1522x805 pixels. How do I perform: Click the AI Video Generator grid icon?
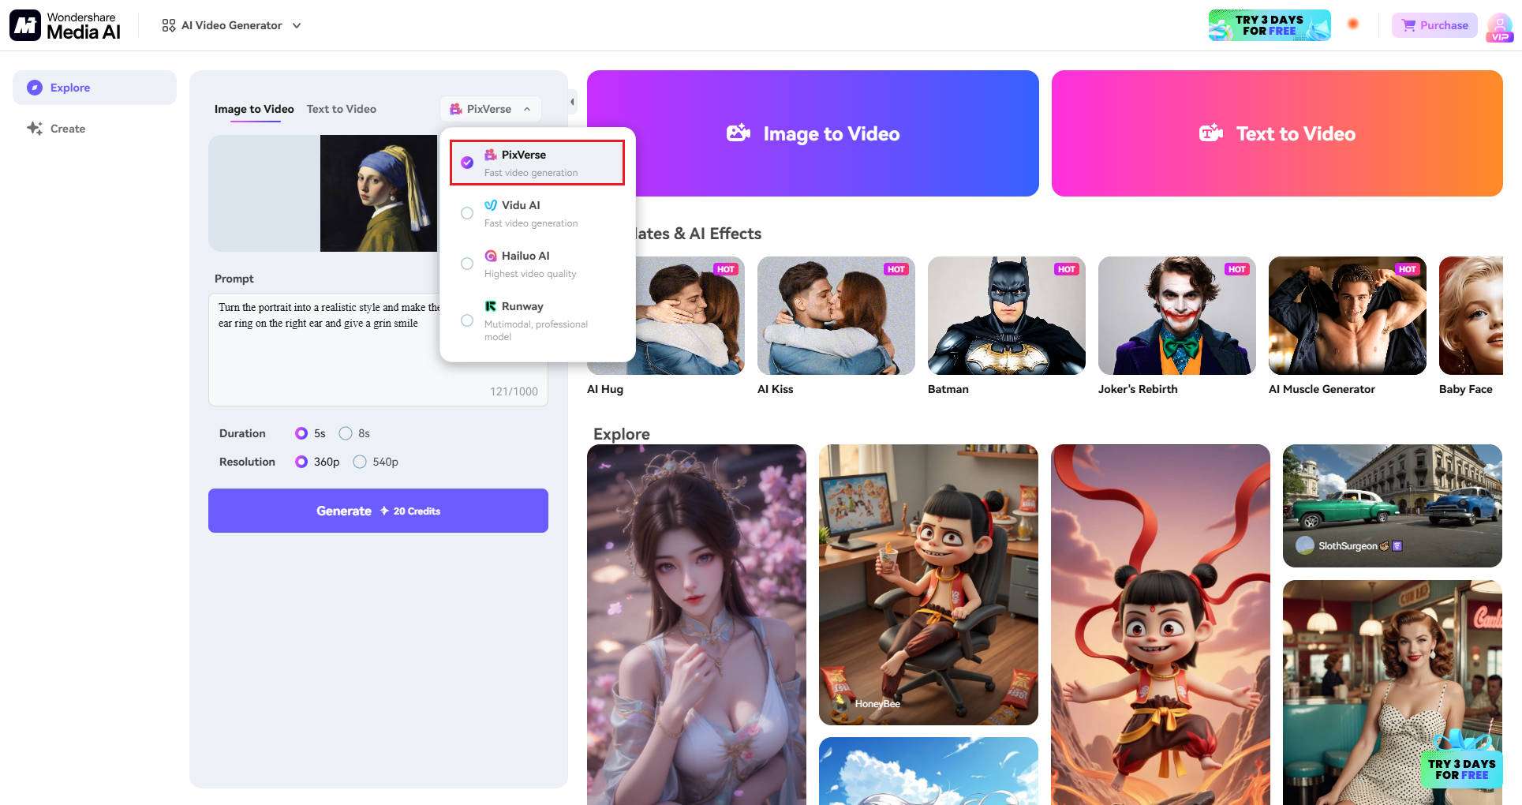pyautogui.click(x=168, y=25)
